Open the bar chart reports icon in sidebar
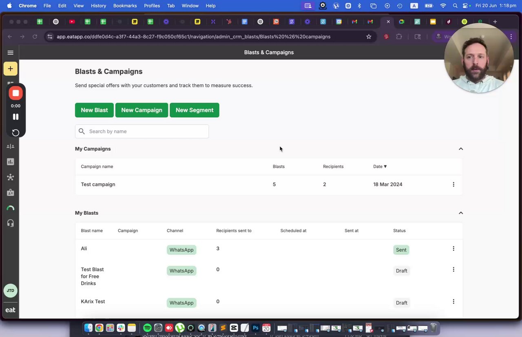The width and height of the screenshot is (522, 337). (11, 162)
